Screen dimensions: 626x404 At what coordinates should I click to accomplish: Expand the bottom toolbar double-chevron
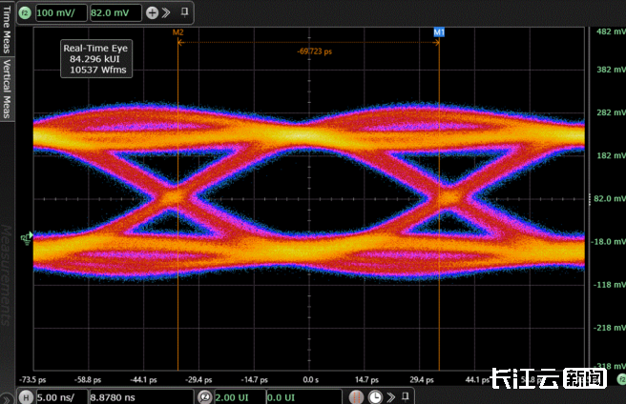[x=391, y=395]
